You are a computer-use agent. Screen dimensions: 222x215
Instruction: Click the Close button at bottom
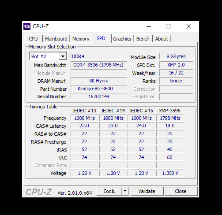pyautogui.click(x=181, y=191)
